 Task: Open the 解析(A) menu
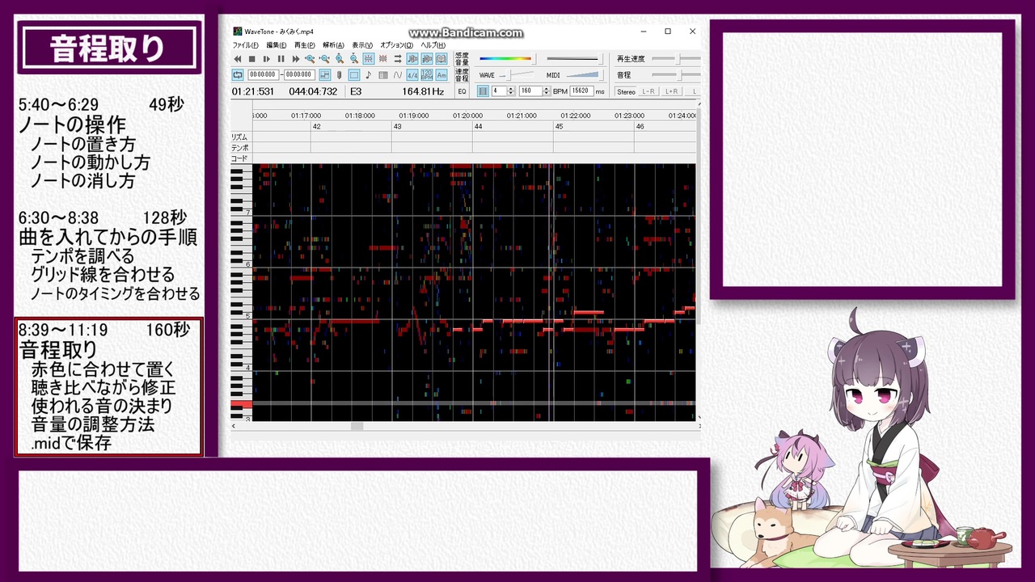pyautogui.click(x=333, y=45)
